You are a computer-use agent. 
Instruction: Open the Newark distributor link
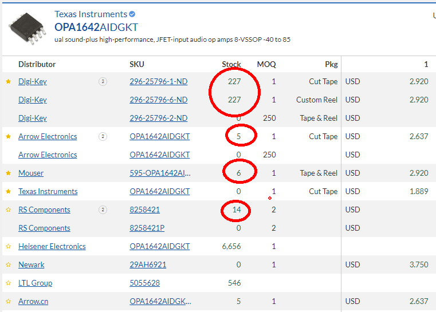[x=31, y=264]
